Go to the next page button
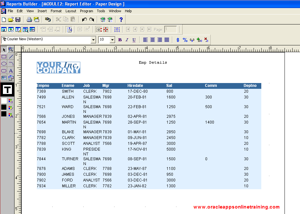 pos(142,29)
